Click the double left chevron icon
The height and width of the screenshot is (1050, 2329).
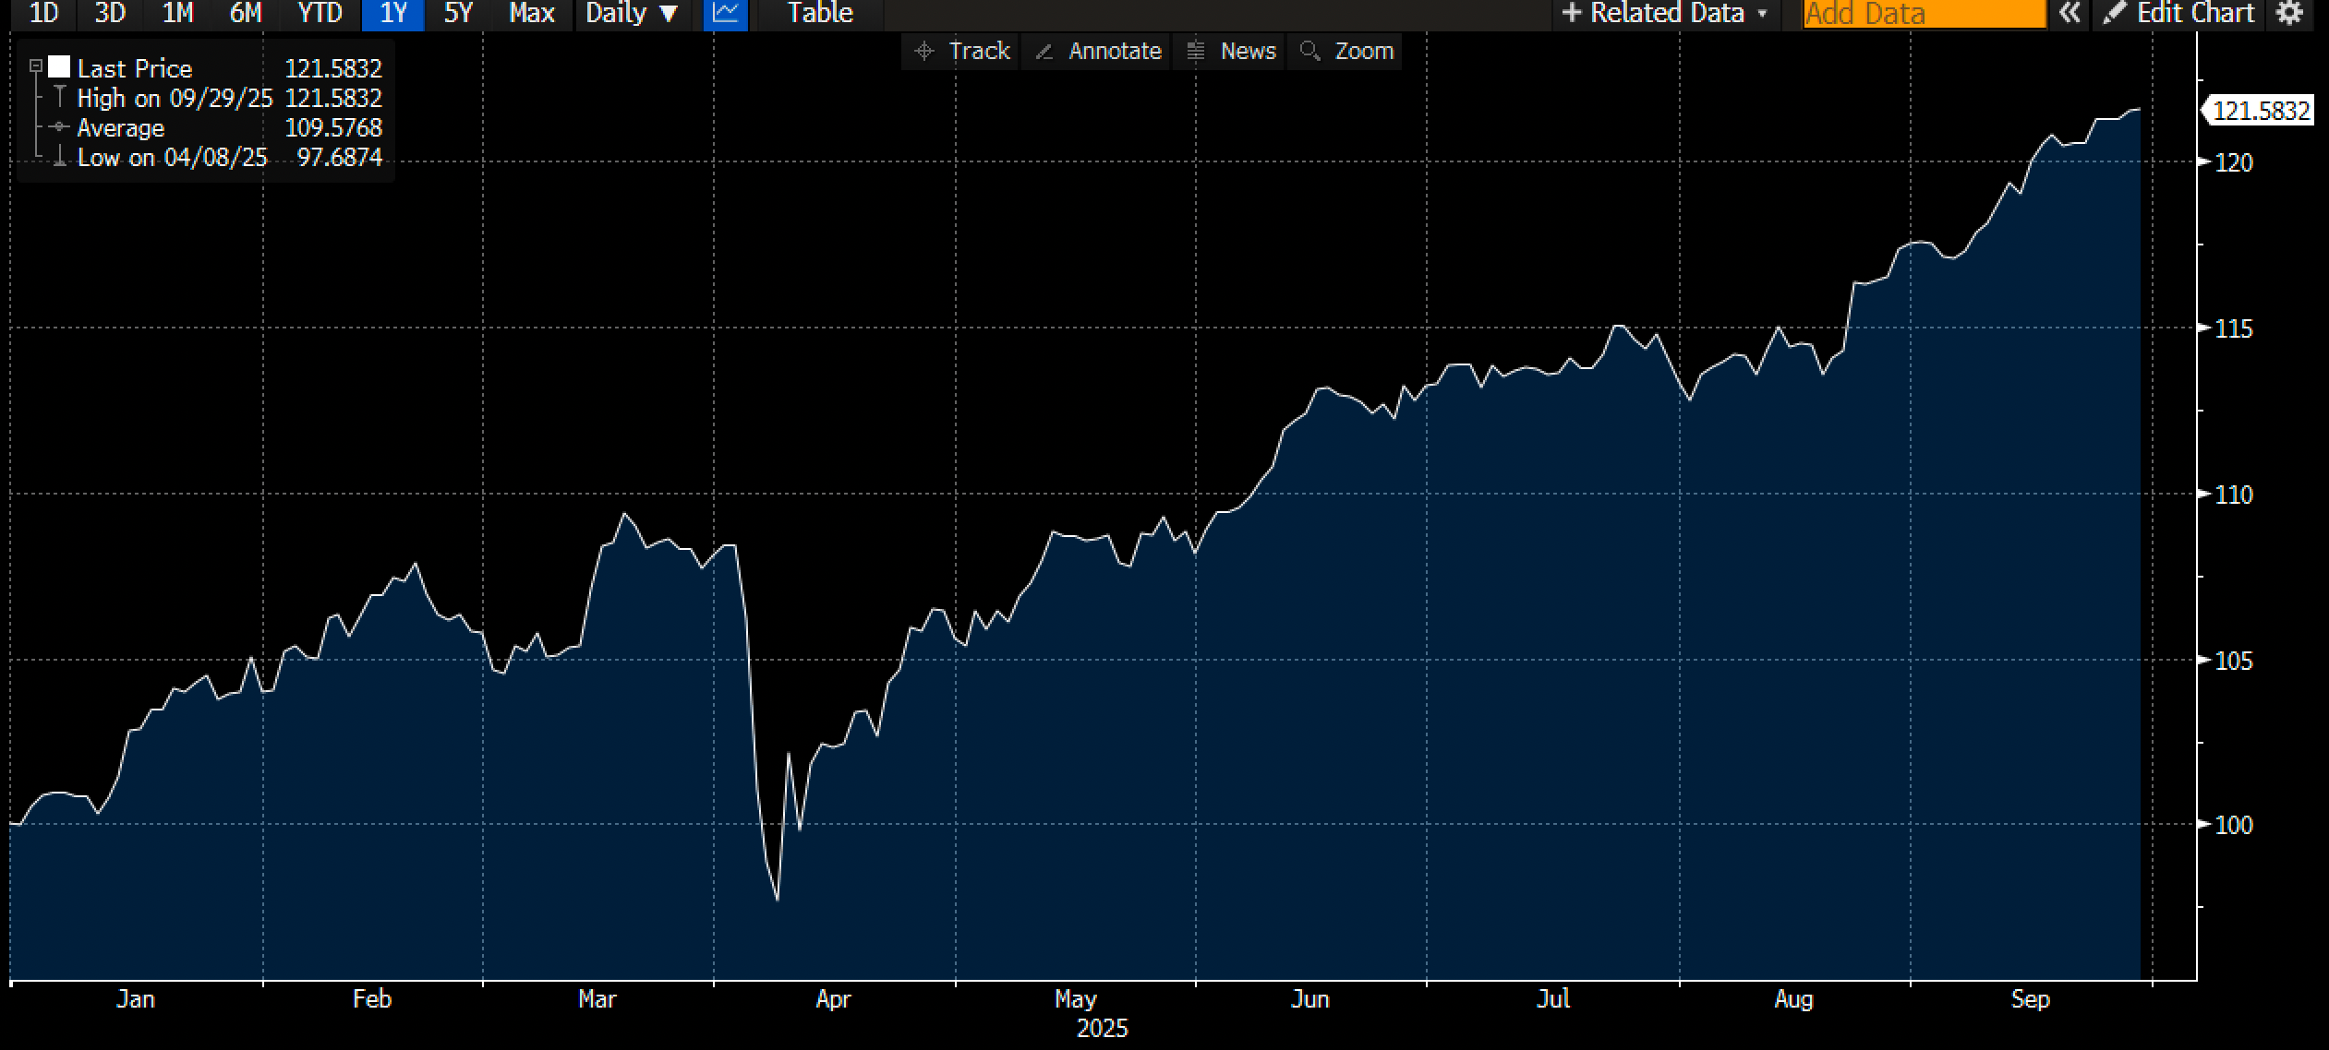pos(2070,14)
